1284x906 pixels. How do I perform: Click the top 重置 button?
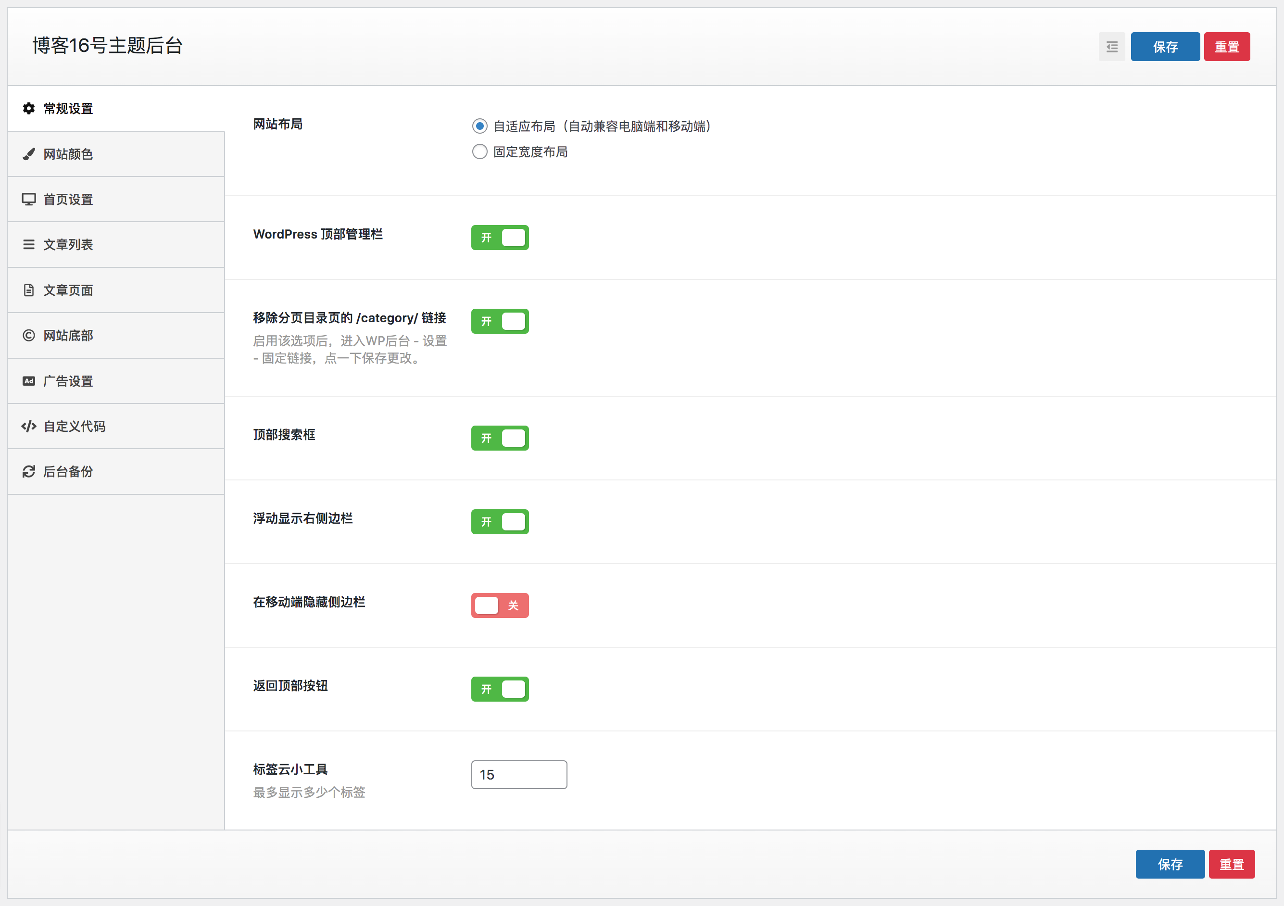pos(1227,47)
